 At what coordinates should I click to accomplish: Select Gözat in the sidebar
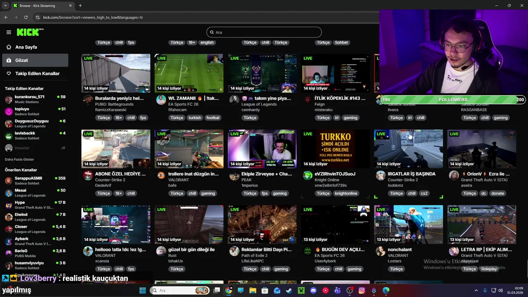click(35, 60)
